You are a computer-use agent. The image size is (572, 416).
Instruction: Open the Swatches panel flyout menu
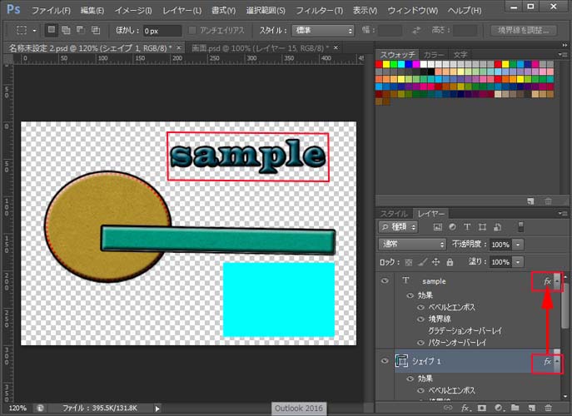point(563,55)
